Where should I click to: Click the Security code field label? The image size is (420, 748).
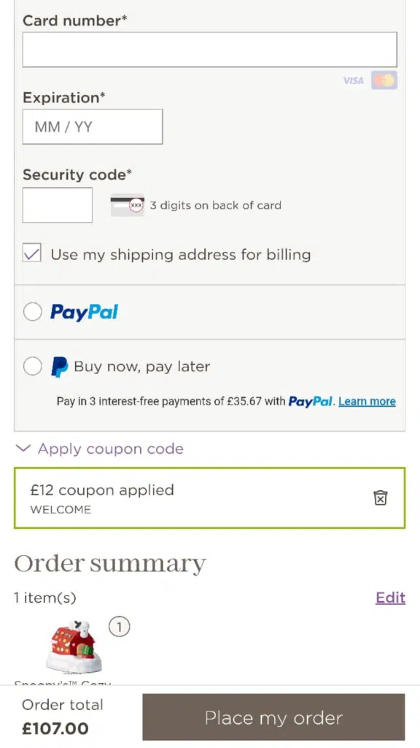point(76,175)
